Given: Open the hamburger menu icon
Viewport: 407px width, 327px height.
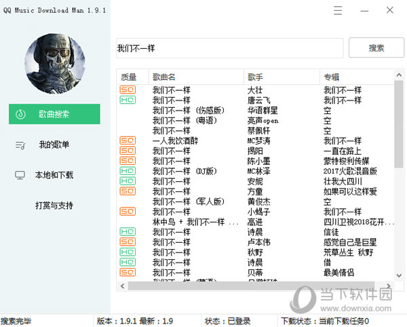Looking at the screenshot, I should pyautogui.click(x=338, y=10).
